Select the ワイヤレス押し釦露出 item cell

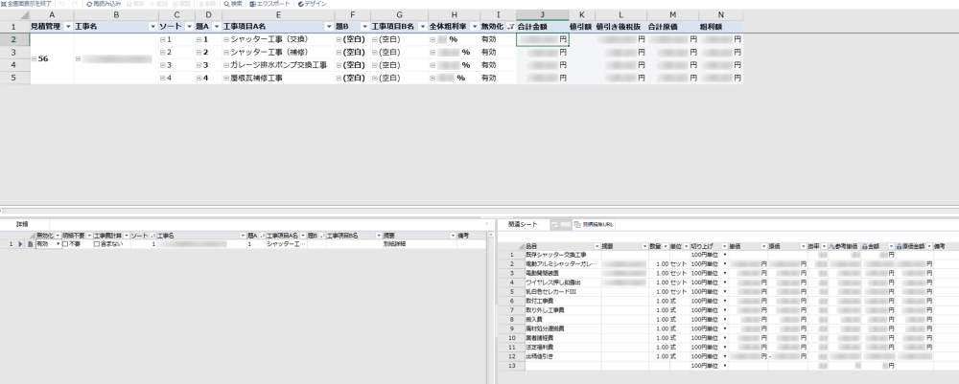pos(563,282)
